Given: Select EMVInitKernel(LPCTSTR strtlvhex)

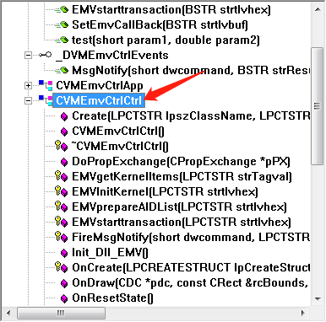Looking at the screenshot, I should click(165, 192).
